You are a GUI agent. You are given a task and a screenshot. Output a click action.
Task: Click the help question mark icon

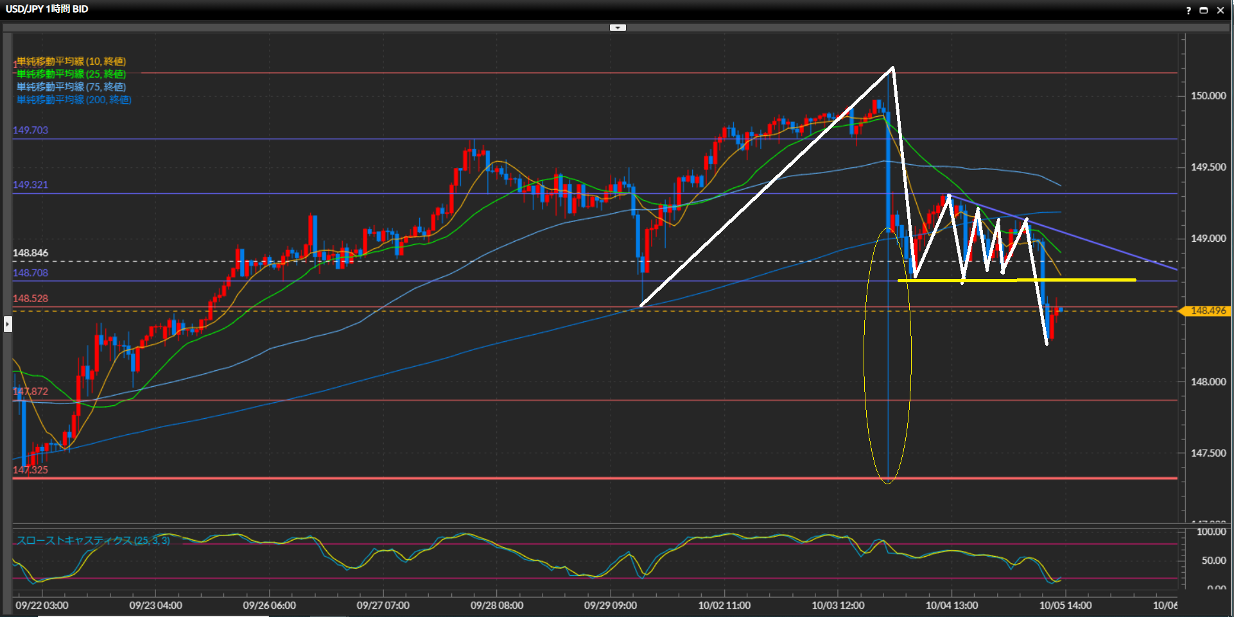pyautogui.click(x=1188, y=10)
